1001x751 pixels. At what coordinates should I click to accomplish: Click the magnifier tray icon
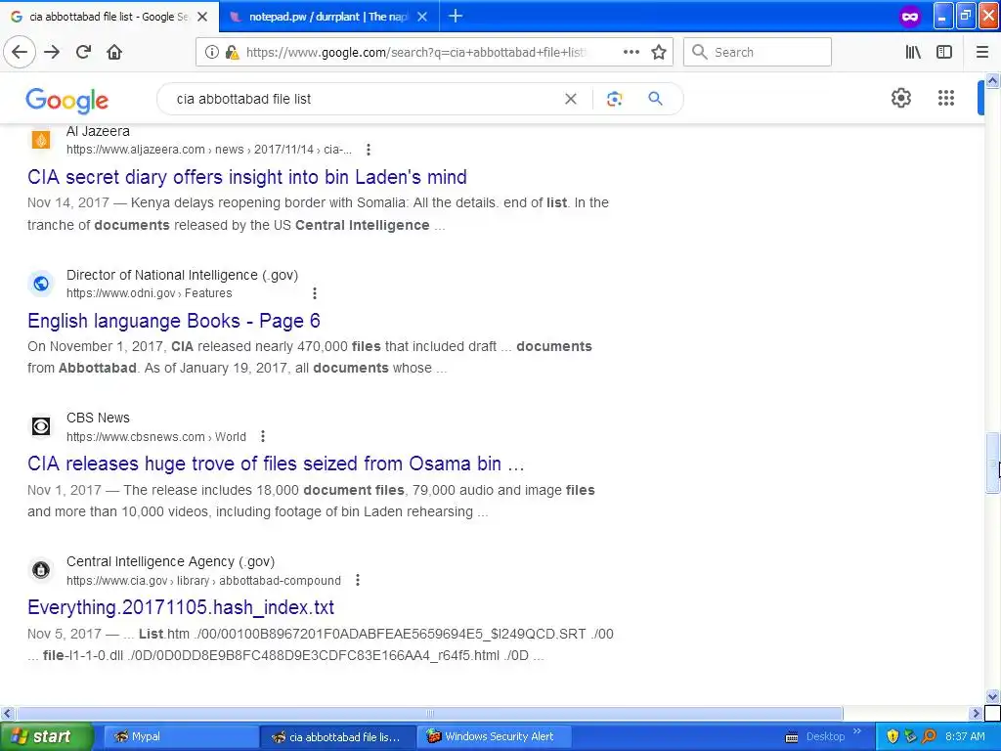tap(929, 736)
